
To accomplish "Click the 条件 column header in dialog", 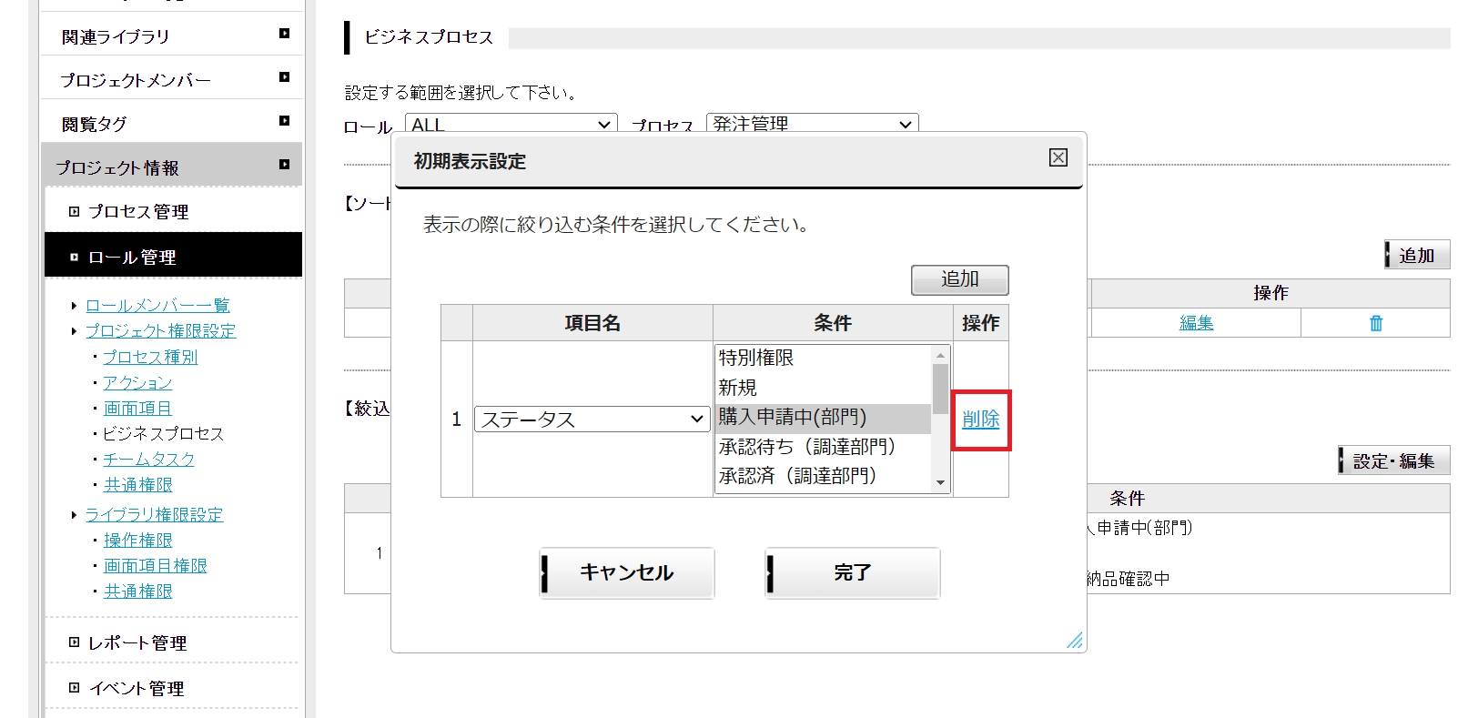I will click(x=833, y=323).
